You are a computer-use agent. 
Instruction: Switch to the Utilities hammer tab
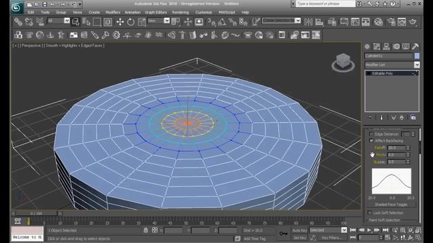coord(415,47)
